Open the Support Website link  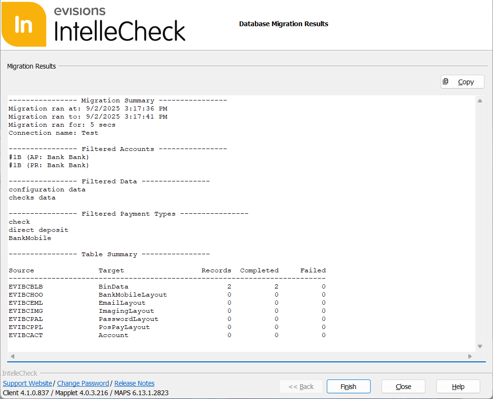point(27,383)
